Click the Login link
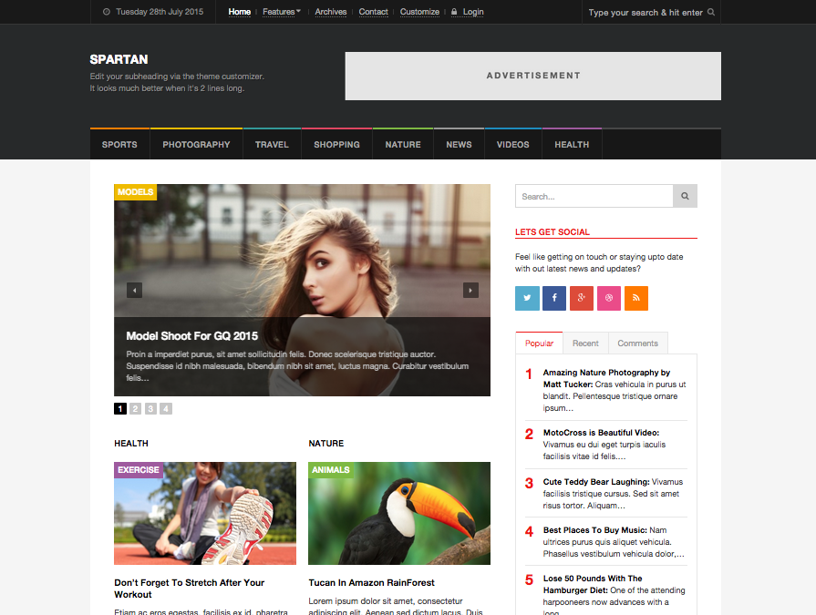 pos(473,12)
